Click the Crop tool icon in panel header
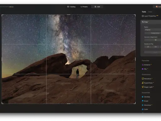161x121 pixels. click(x=143, y=22)
